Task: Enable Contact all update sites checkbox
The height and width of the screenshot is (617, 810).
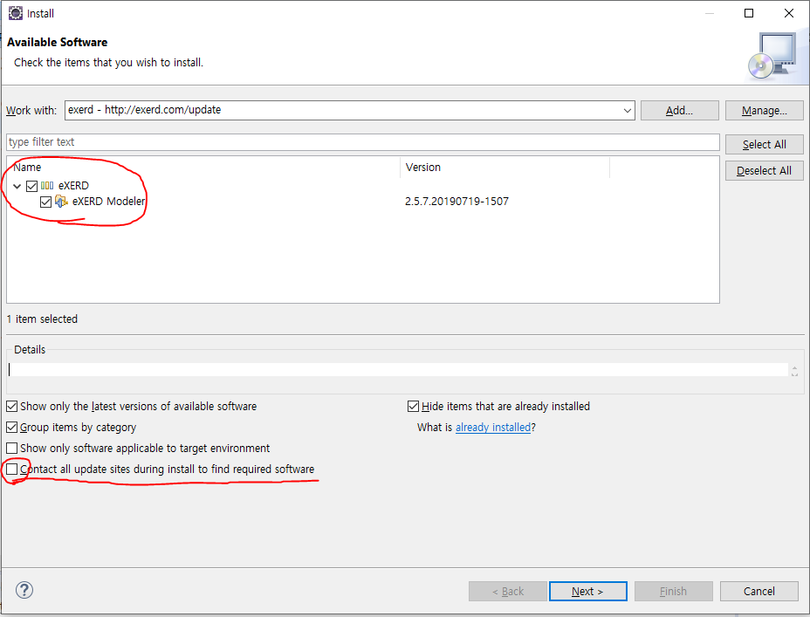Action: (x=12, y=469)
